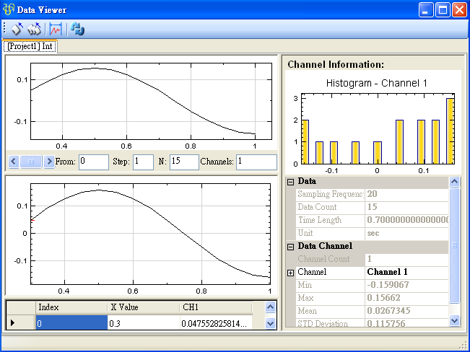Viewport: 470px width, 352px height.
Task: Click the left arrow of the plot scroller
Action: [14, 162]
